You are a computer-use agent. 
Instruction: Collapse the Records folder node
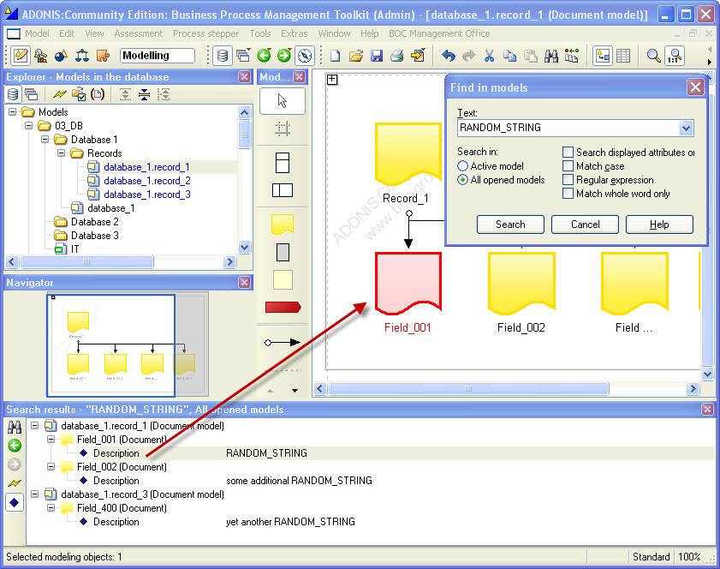click(x=62, y=153)
